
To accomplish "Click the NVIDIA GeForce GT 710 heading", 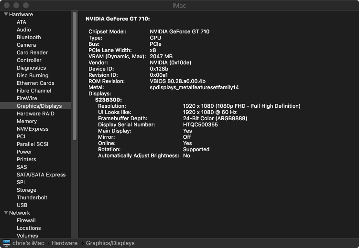I will coord(118,19).
